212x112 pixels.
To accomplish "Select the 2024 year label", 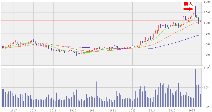I will pyautogui.click(x=152, y=111).
